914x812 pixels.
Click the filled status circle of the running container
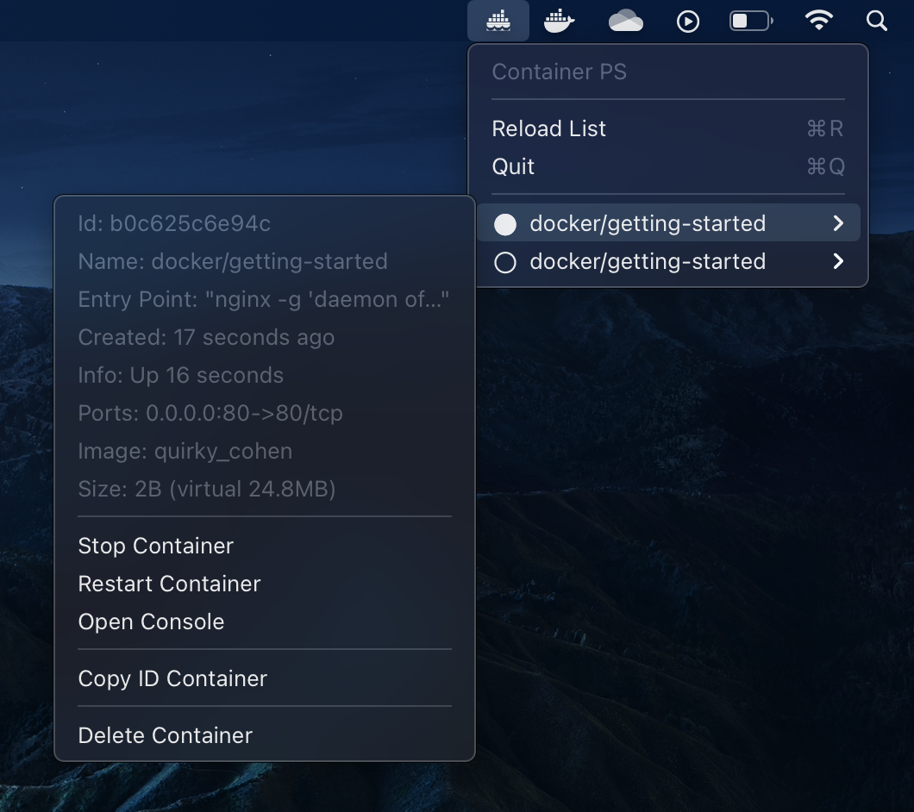[x=504, y=224]
